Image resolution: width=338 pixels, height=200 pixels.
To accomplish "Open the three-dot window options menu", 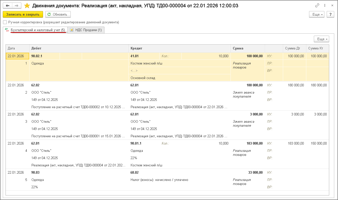I will (324, 6).
